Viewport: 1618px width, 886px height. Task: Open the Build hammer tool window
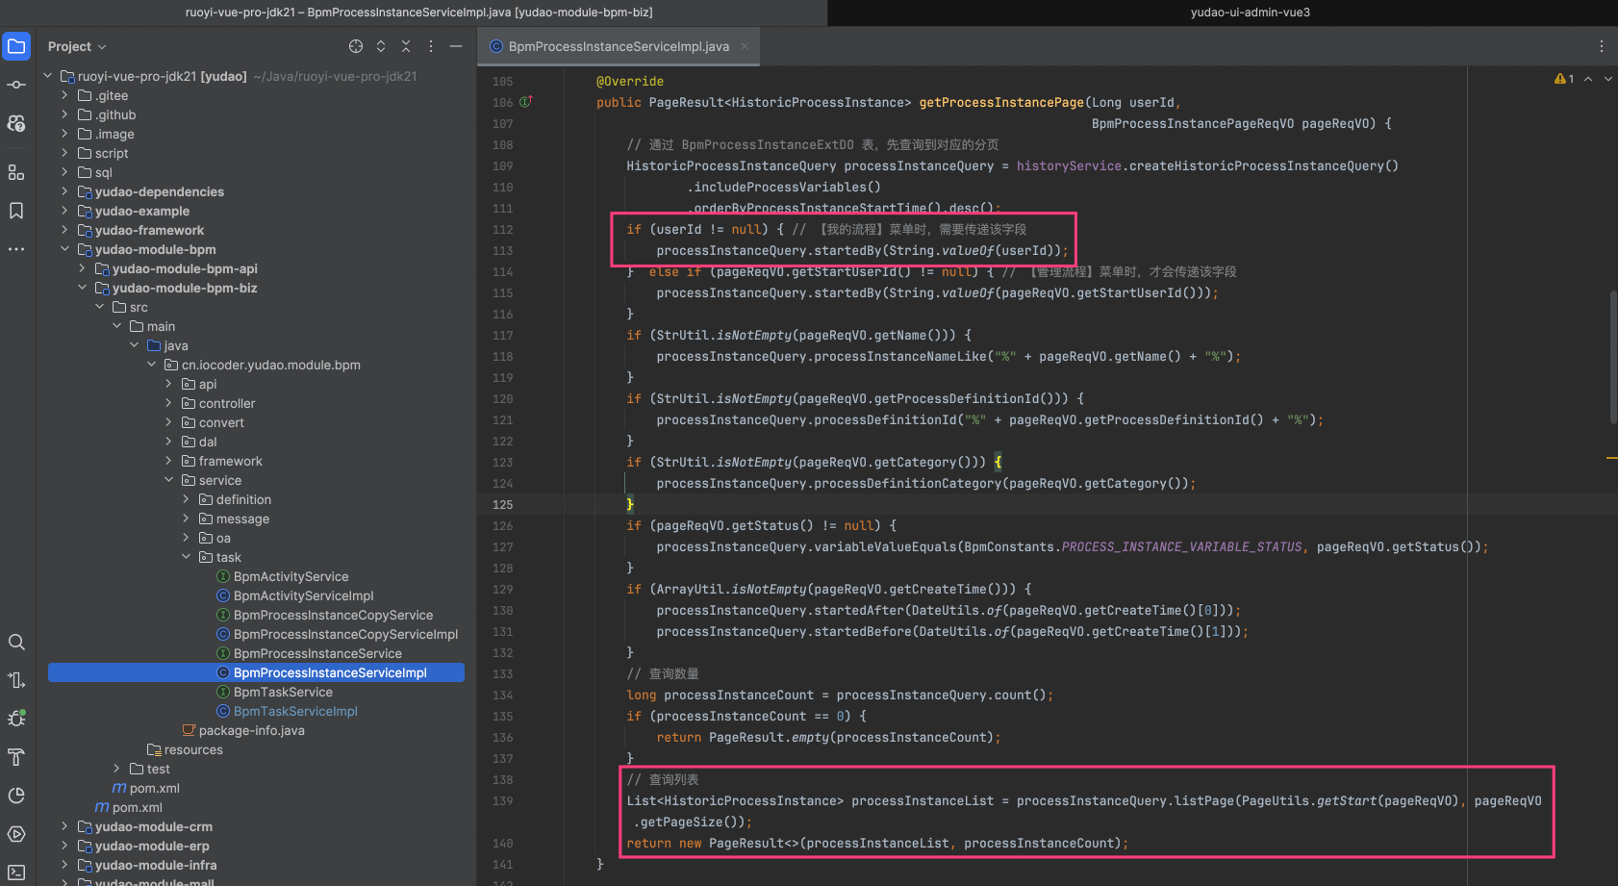coord(16,757)
